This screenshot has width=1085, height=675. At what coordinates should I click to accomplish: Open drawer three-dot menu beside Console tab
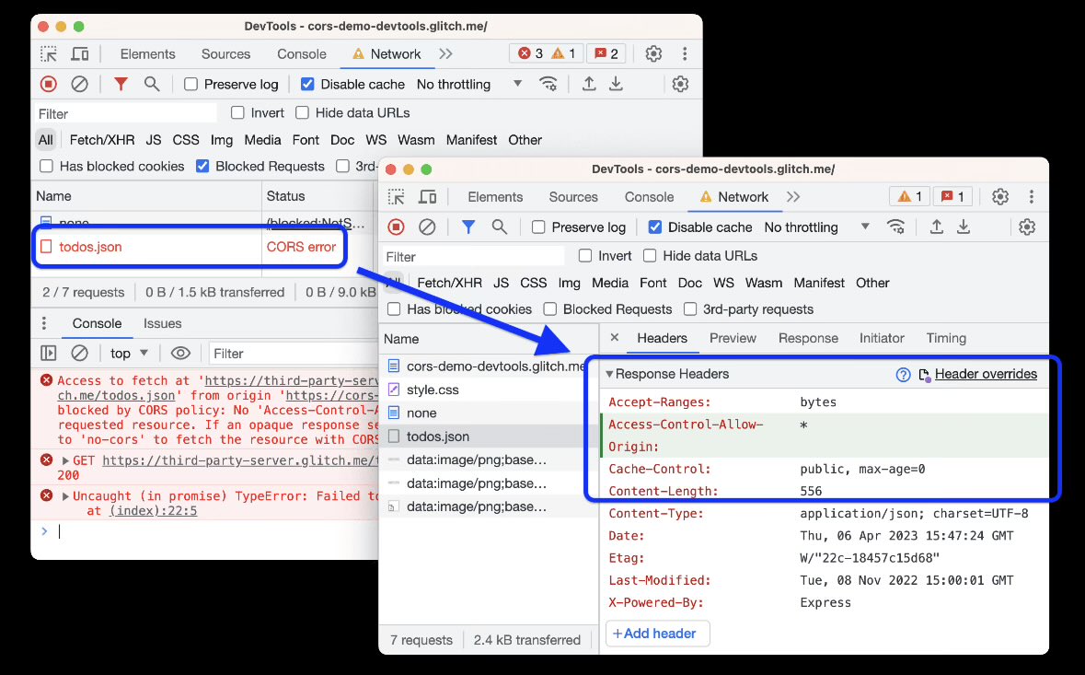(x=44, y=323)
